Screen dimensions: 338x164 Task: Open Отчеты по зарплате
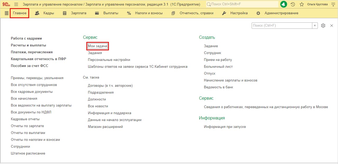point(27,126)
